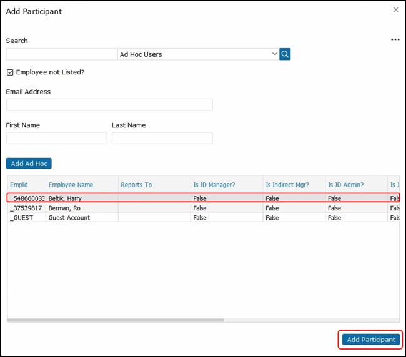Image resolution: width=406 pixels, height=357 pixels.
Task: Select the Beltik, Harry row
Action: point(66,198)
